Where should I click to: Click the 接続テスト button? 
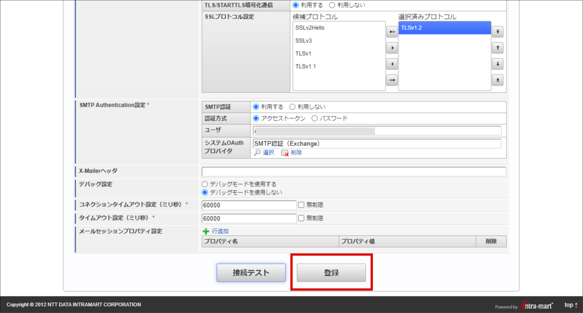[251, 272]
